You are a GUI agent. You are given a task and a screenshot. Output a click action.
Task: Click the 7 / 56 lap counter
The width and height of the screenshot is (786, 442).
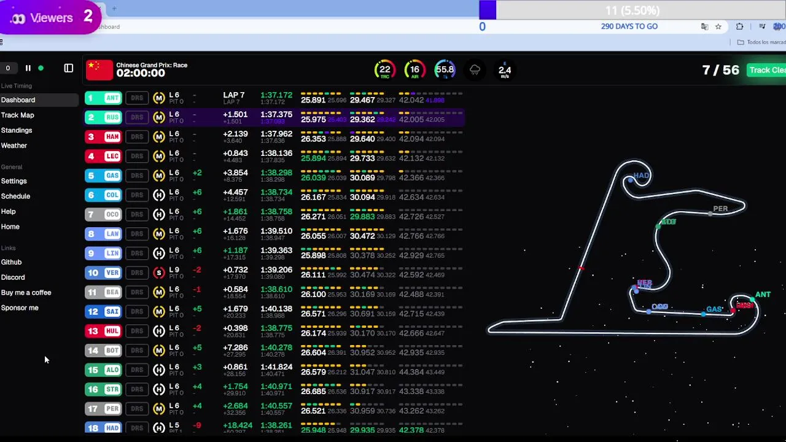pos(720,70)
